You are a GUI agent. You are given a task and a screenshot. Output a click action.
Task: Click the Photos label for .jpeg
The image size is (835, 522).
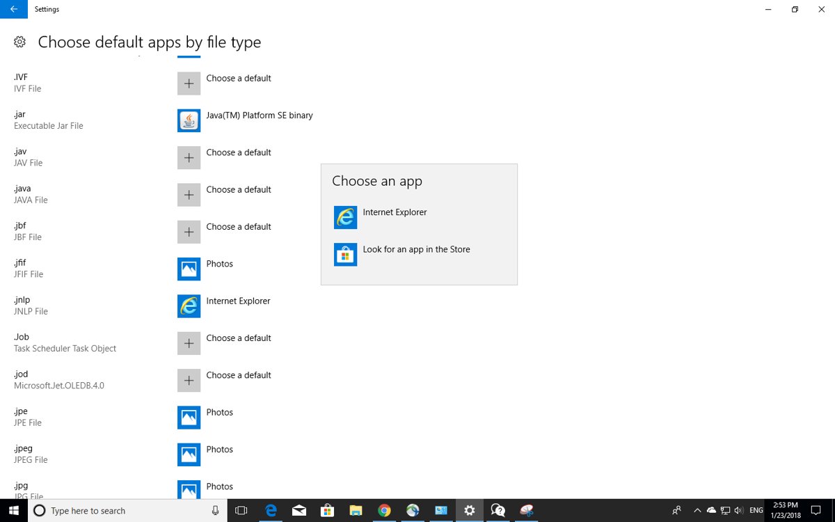coord(220,450)
